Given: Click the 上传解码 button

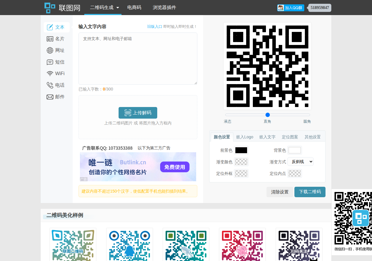Looking at the screenshot, I should (x=138, y=113).
